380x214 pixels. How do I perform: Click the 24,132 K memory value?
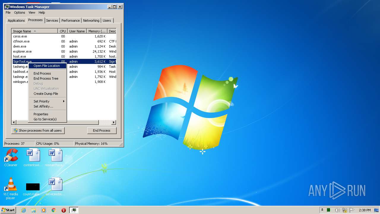click(x=99, y=51)
